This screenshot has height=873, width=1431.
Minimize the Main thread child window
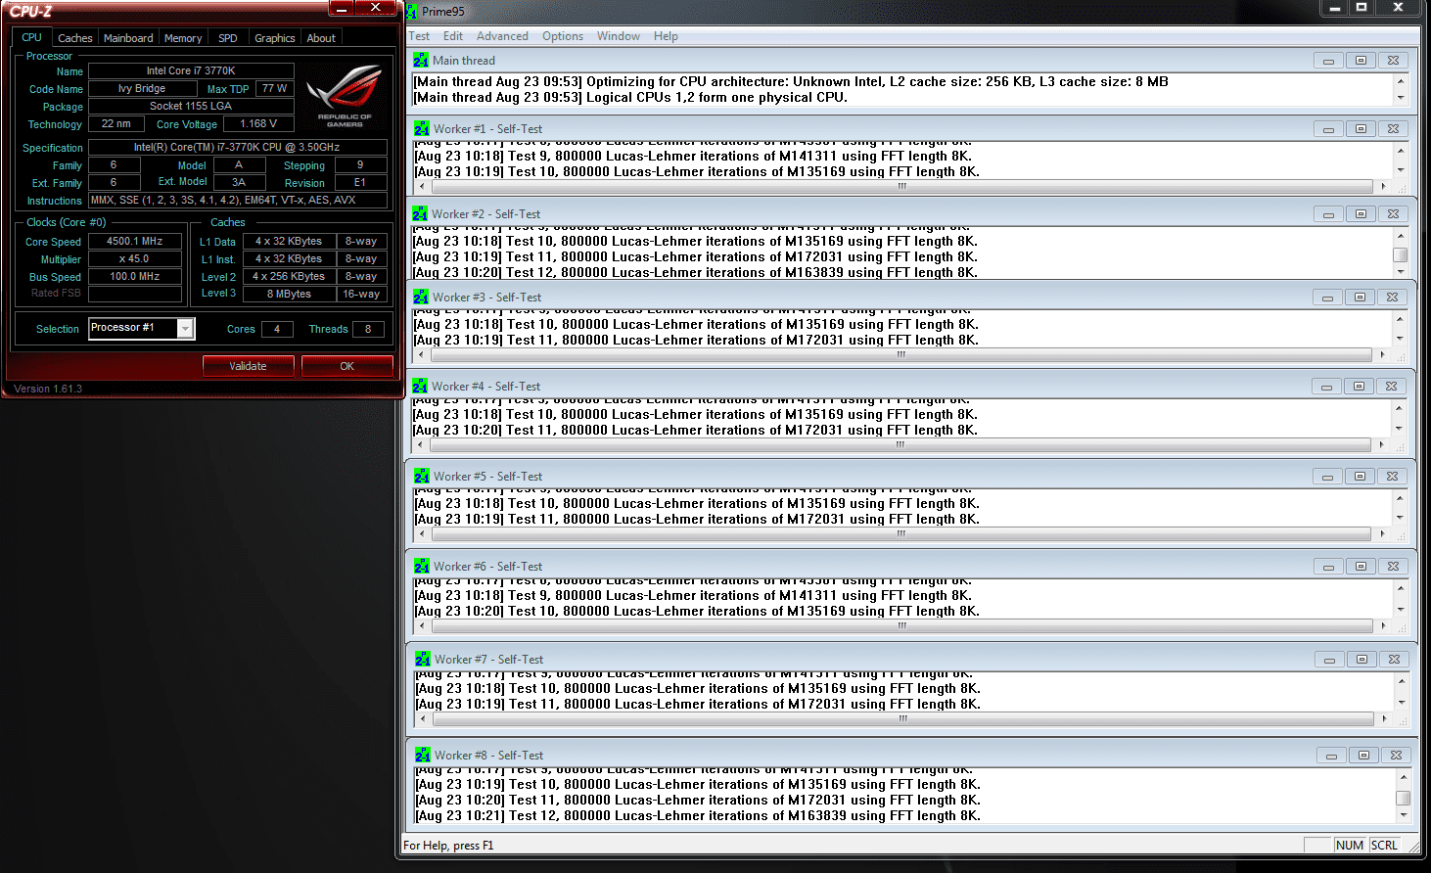point(1328,61)
